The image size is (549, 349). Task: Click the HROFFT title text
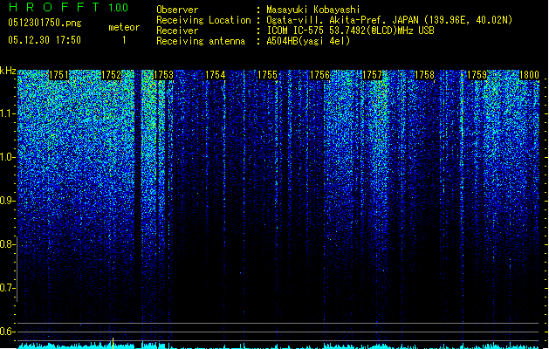click(54, 7)
